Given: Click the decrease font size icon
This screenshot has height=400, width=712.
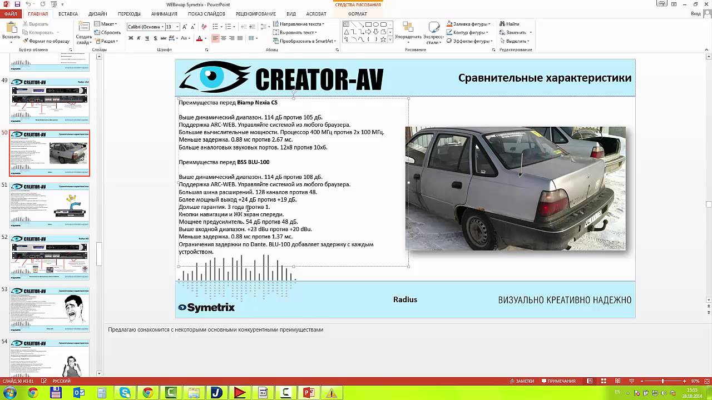Looking at the screenshot, I should click(x=193, y=27).
